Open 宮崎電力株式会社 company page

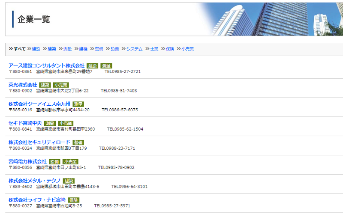(27, 161)
